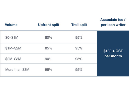Select the More than $3M cell
This screenshot has width=129, height=97.
[x=17, y=69]
